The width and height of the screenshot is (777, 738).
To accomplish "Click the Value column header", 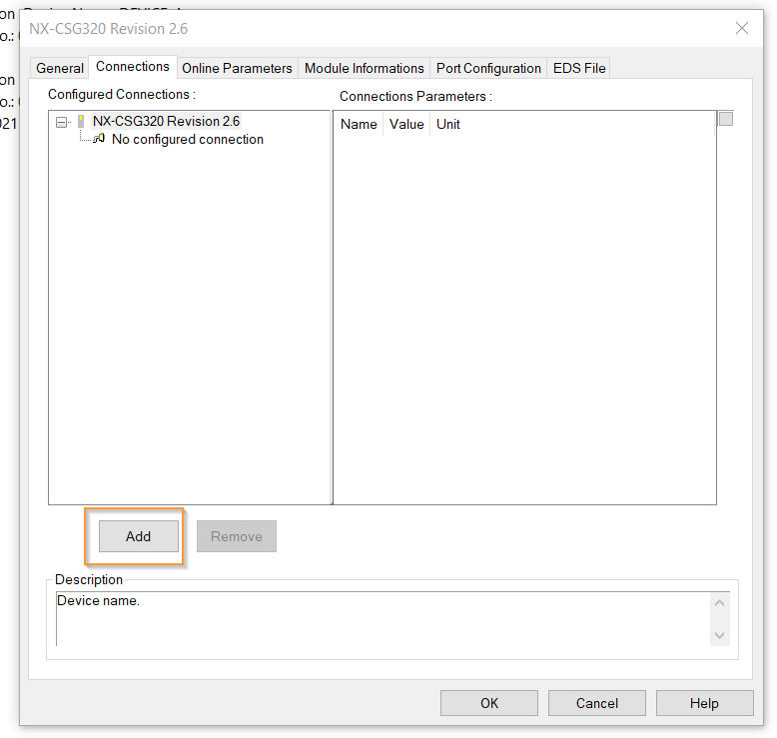I will coord(406,124).
